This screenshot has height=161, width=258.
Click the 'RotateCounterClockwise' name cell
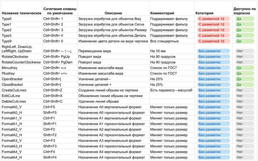[x=21, y=62]
